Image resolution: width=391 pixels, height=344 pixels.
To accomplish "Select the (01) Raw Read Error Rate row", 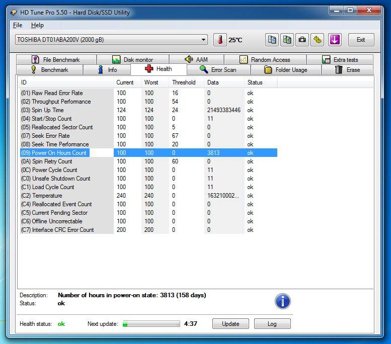I will click(148, 93).
